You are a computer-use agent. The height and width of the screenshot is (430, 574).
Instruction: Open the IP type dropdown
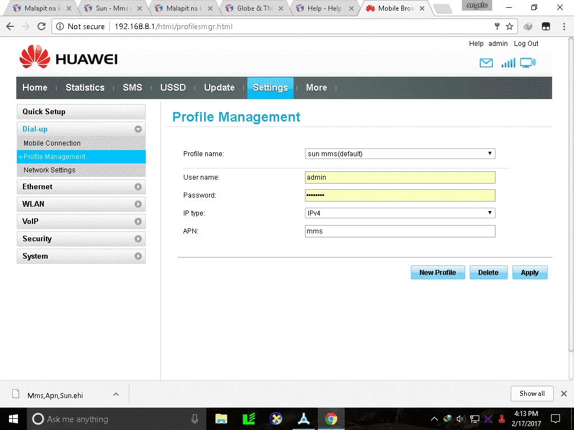[400, 213]
